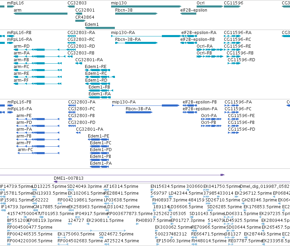Viewport: 290px width, 246px height.
Task: Click protein arm-PC
Action: [39, 153]
